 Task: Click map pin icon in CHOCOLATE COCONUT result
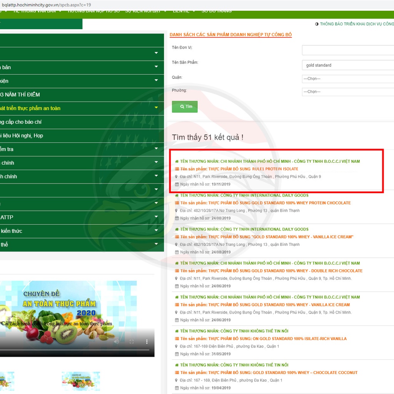pos(176,380)
